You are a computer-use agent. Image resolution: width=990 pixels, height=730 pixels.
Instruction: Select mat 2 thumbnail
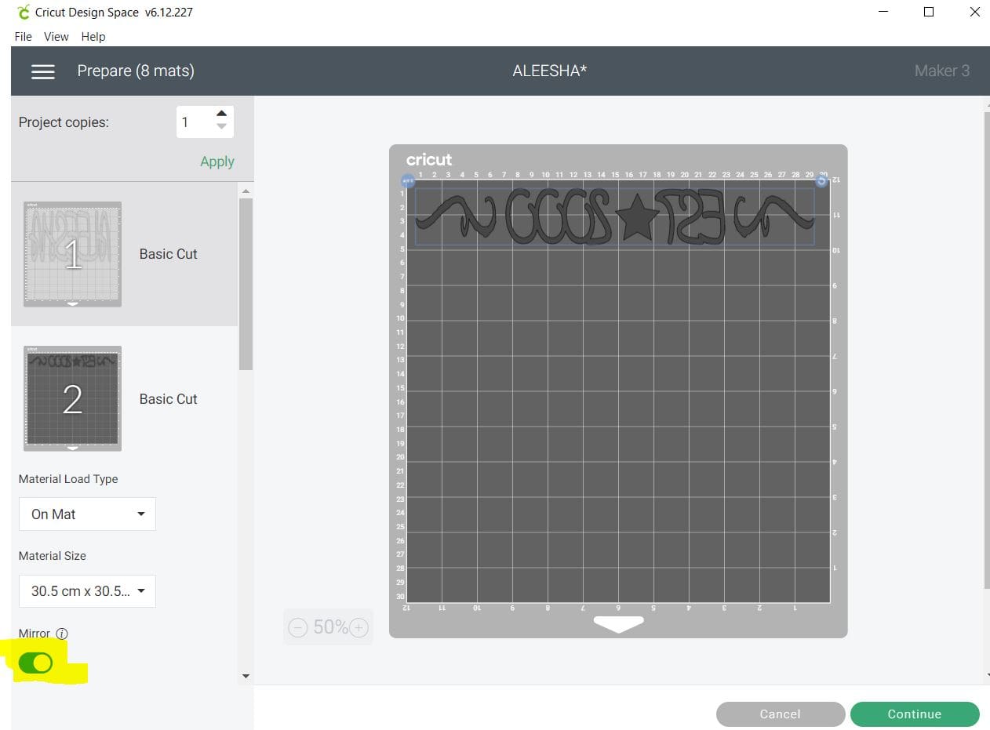(x=72, y=399)
